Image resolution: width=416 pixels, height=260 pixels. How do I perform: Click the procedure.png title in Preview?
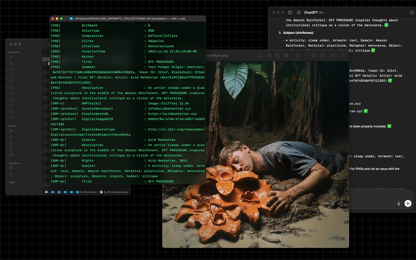click(217, 55)
